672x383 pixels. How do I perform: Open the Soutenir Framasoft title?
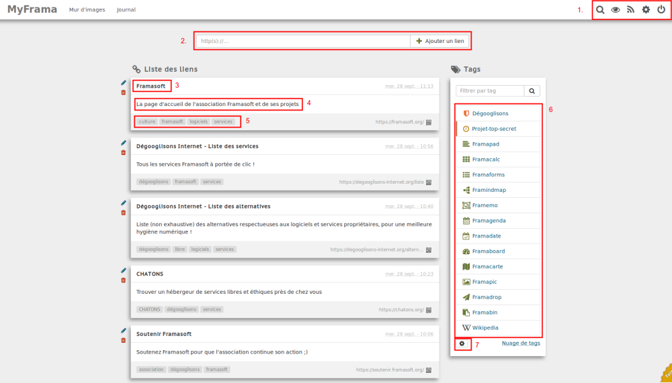pos(164,334)
